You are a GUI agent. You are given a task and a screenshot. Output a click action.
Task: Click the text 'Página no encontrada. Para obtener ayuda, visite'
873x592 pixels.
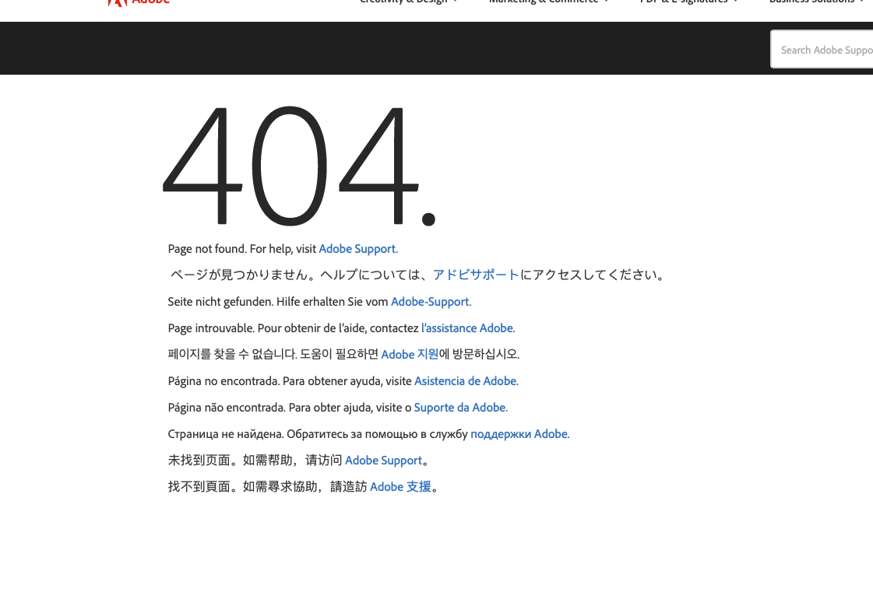290,381
